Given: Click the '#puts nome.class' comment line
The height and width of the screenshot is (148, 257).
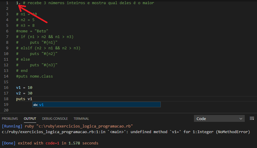Looking at the screenshot, I should (x=34, y=76).
